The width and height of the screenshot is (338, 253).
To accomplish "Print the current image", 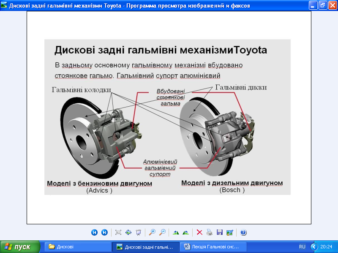I will tap(209, 232).
